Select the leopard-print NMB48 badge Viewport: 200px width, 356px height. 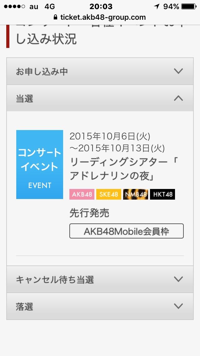[x=136, y=194]
